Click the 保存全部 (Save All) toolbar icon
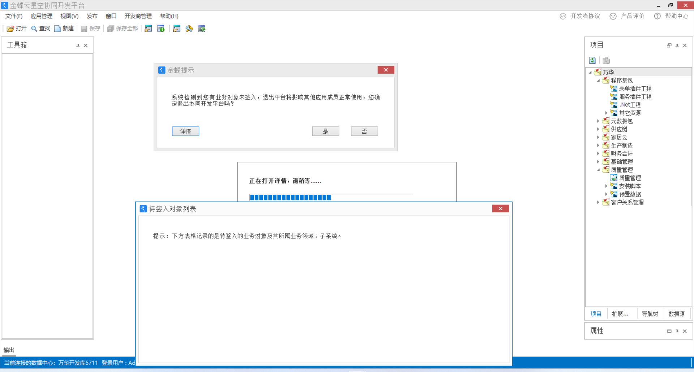This screenshot has height=372, width=694. (111, 29)
